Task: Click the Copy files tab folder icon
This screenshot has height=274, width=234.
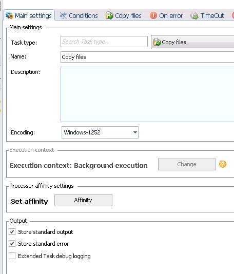Action: pos(109,15)
